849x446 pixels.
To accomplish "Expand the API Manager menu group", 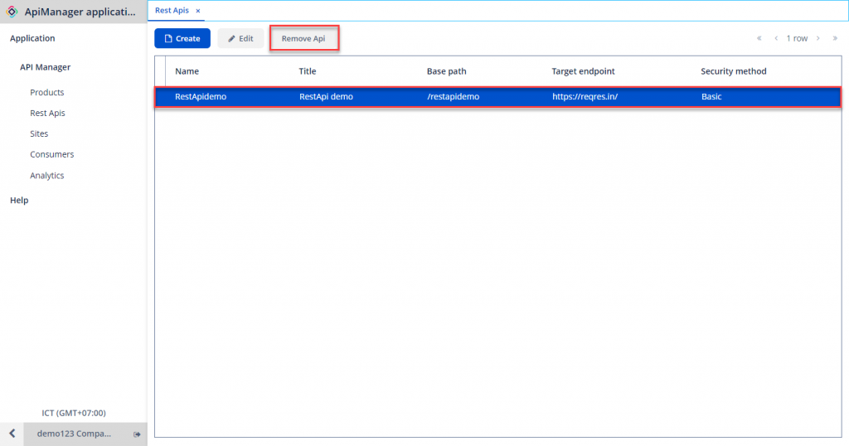I will [45, 67].
